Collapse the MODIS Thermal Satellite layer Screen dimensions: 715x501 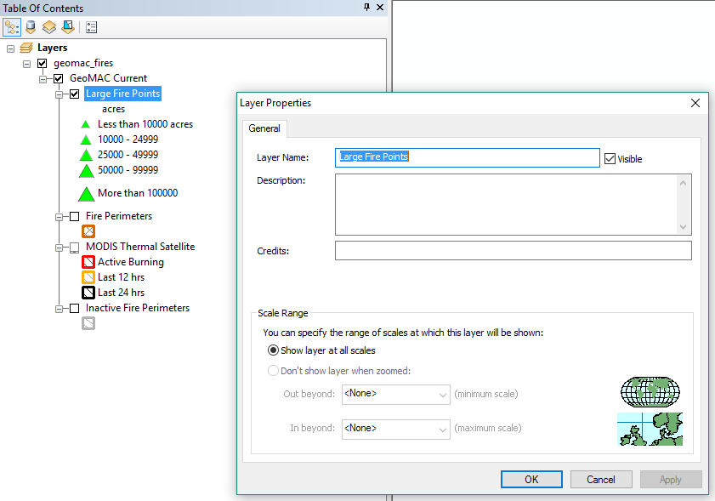coord(60,248)
